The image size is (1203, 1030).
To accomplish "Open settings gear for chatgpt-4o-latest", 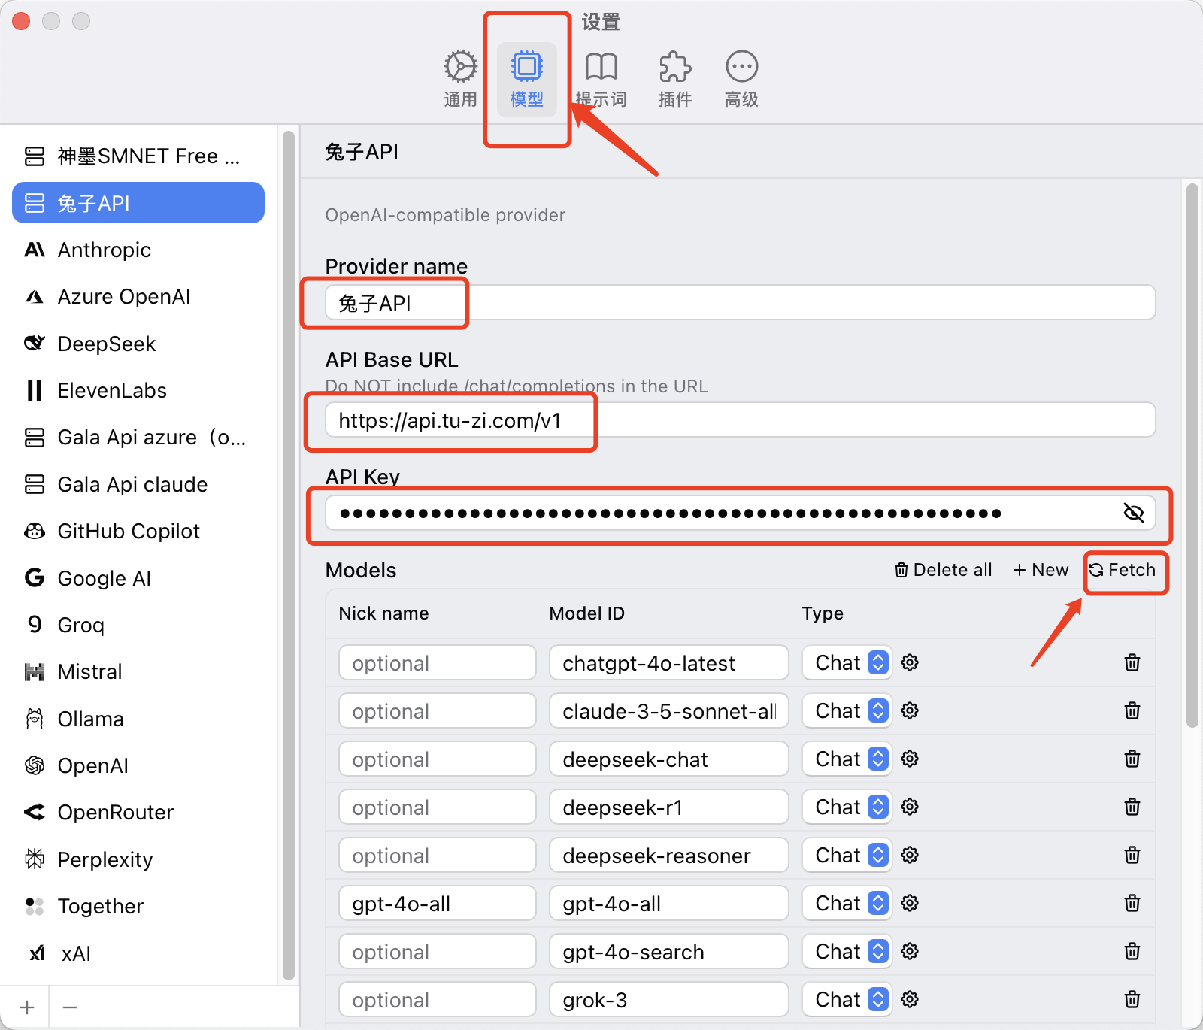I will click(x=910, y=662).
